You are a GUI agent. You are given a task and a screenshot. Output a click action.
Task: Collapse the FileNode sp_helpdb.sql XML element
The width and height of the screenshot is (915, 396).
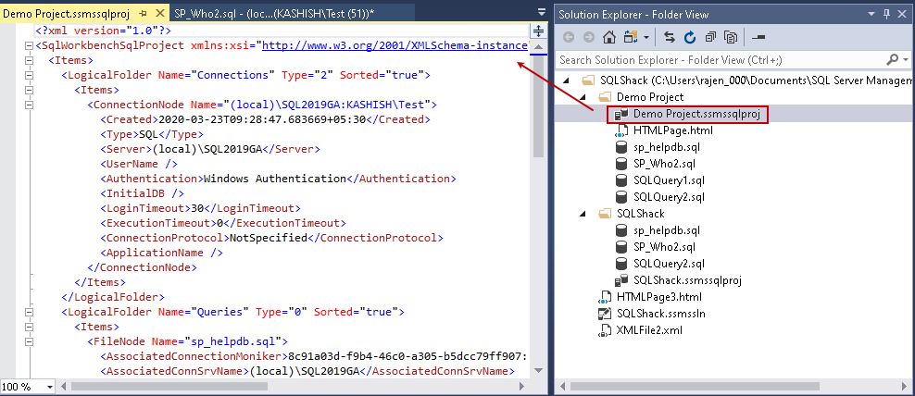pyautogui.click(x=29, y=341)
